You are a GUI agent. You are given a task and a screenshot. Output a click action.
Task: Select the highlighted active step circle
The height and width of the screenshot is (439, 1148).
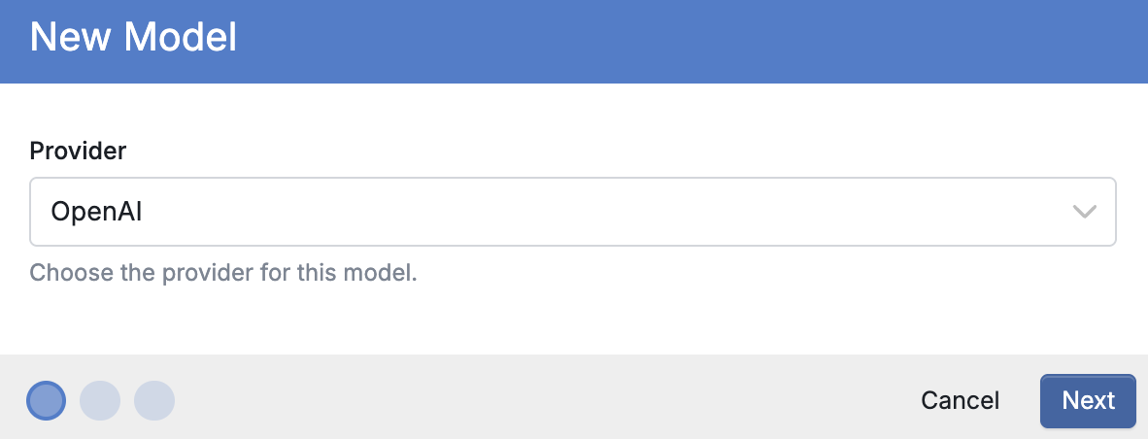coord(46,400)
